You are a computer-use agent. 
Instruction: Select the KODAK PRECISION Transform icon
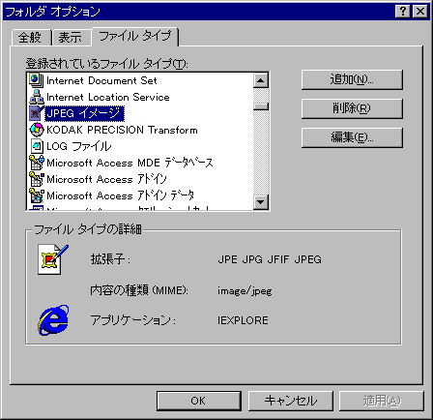point(36,130)
